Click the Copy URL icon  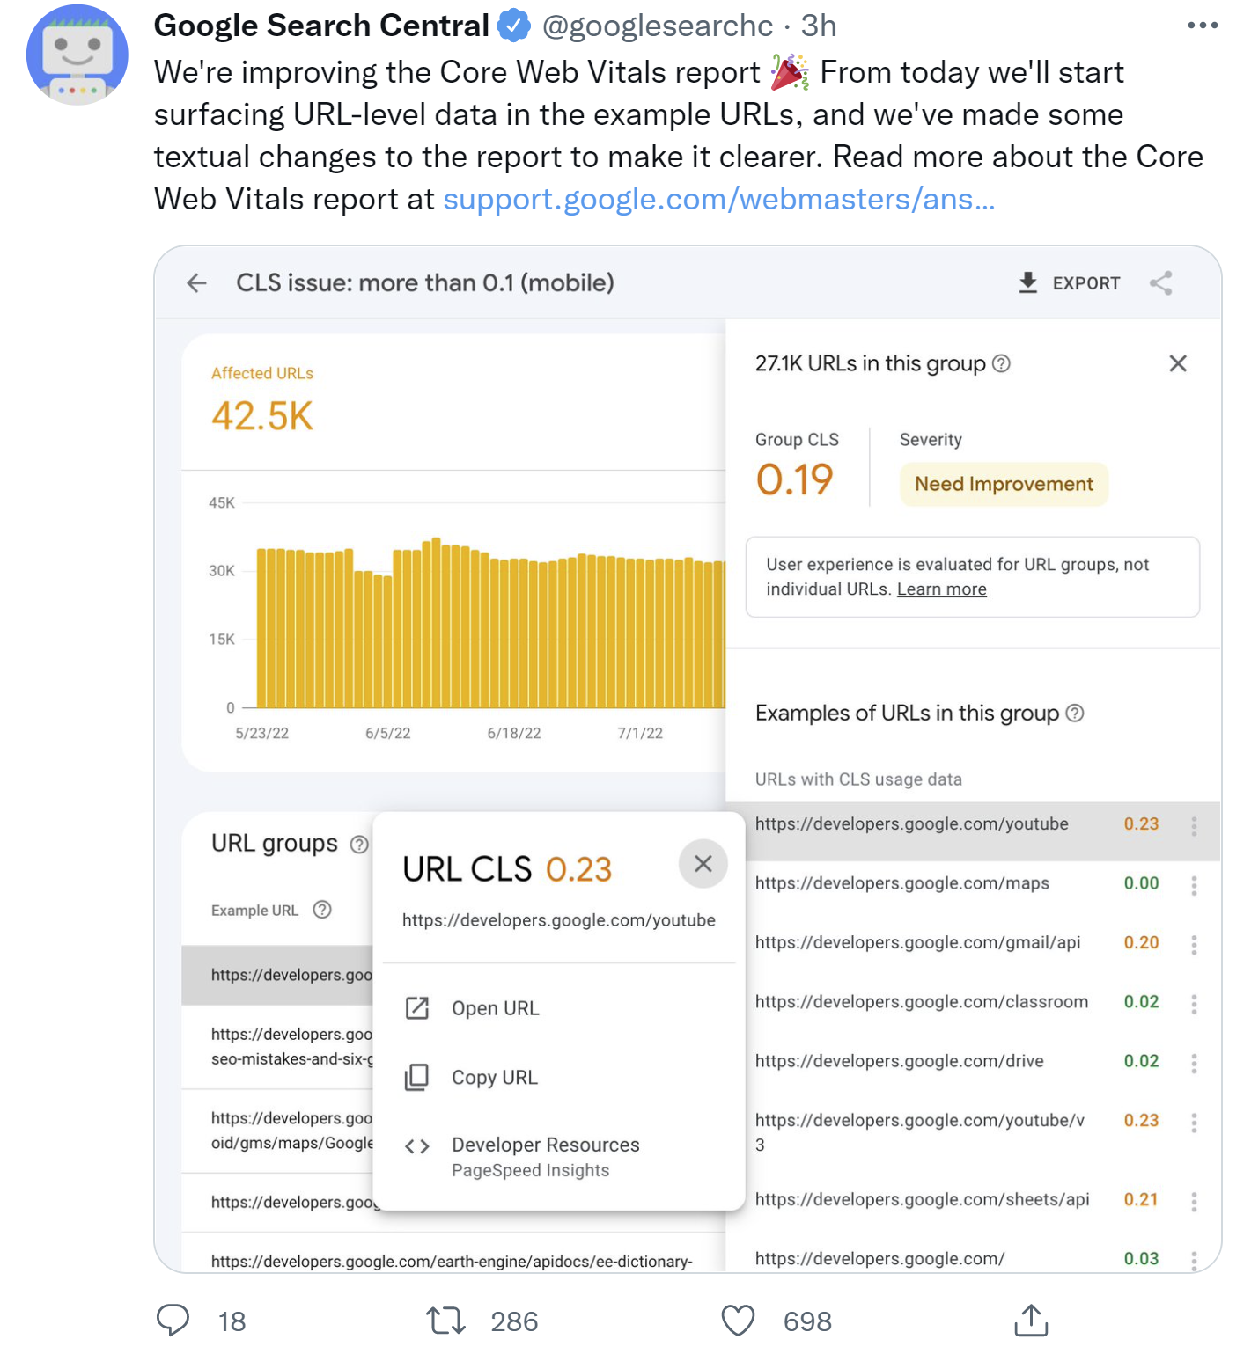(x=417, y=1076)
